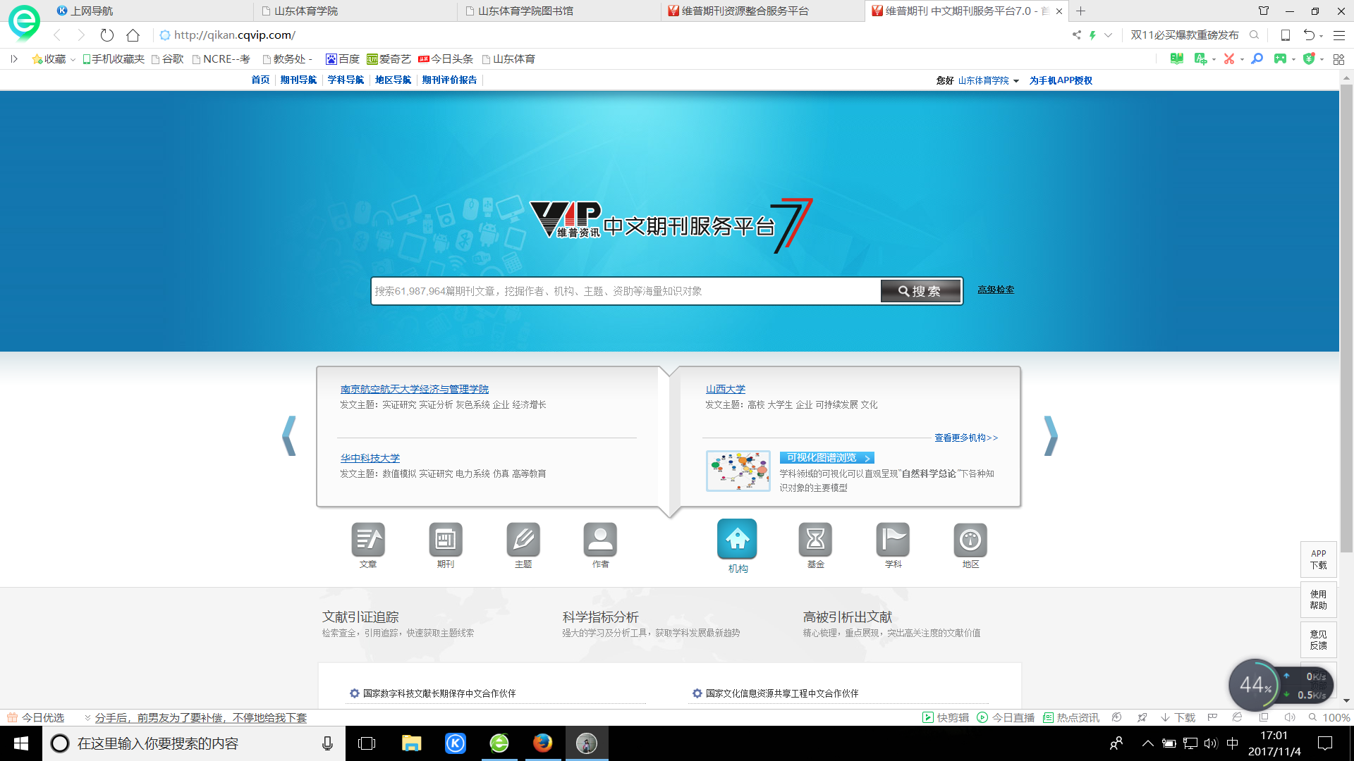Select the highlighted 机构 (institution) icon
This screenshot has width=1354, height=761.
point(738,539)
